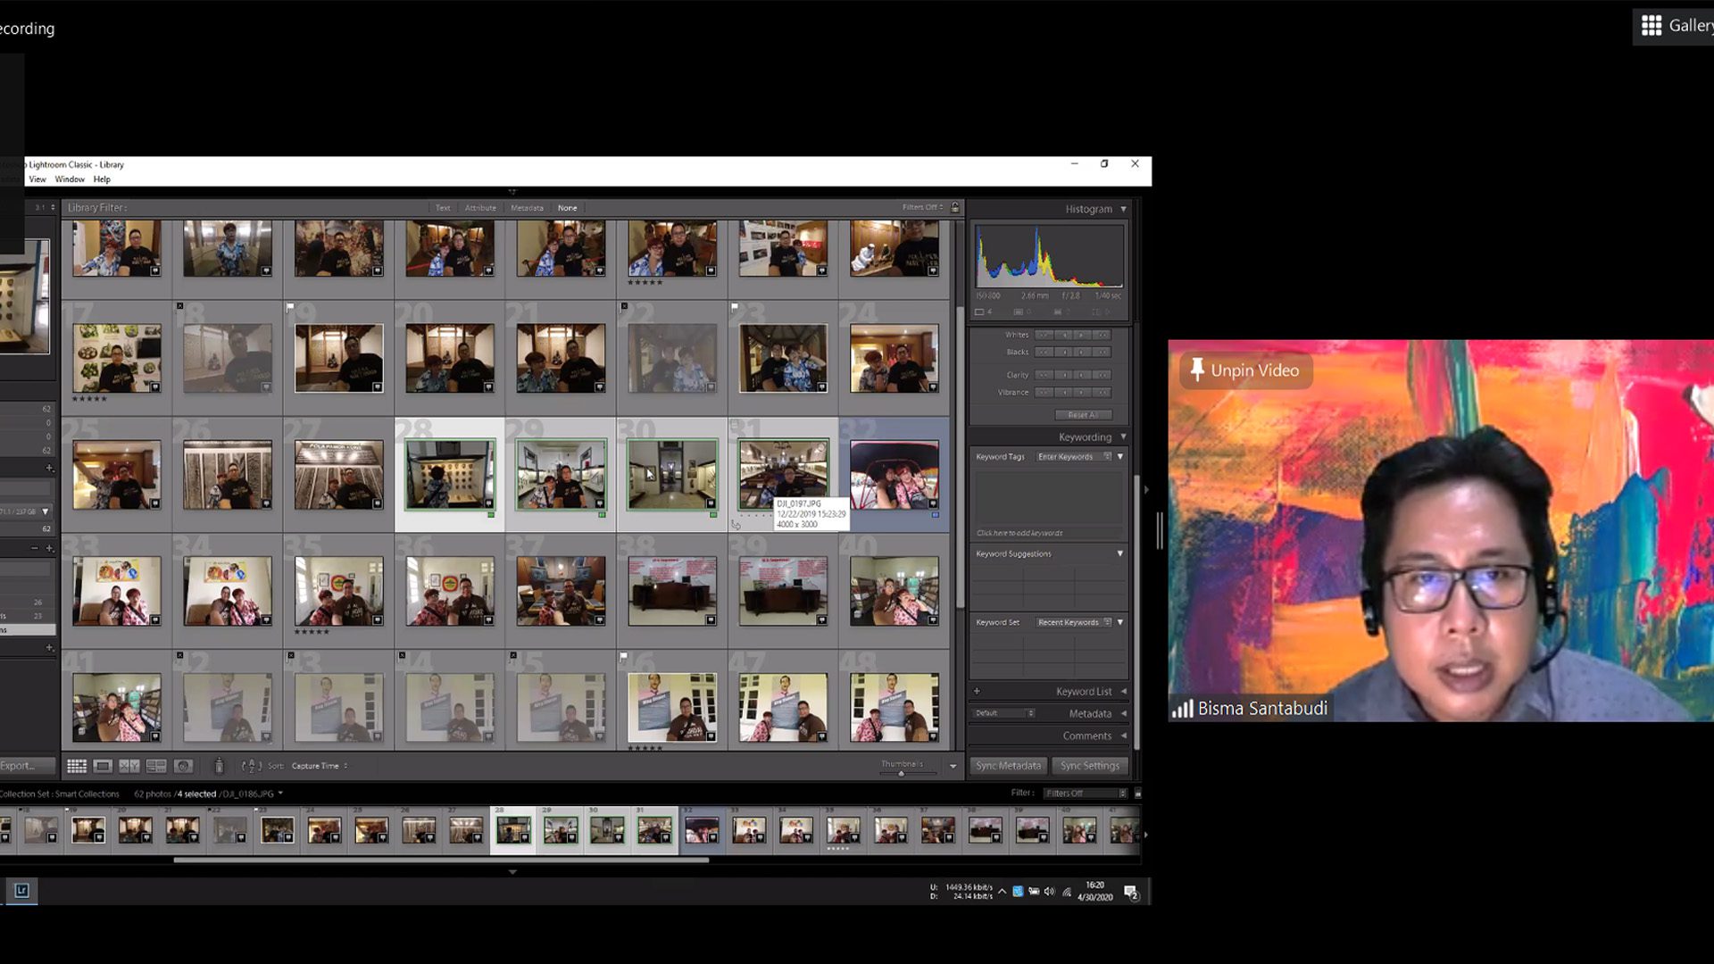Select the Attribute filter tab

click(x=480, y=208)
